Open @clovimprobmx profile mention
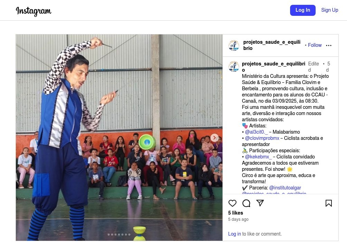This screenshot has width=347, height=248. [x=262, y=138]
